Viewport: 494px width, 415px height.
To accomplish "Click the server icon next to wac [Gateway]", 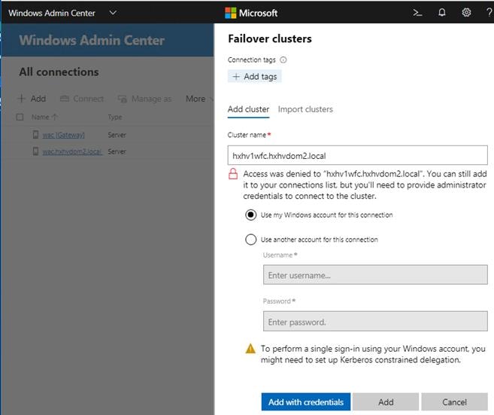I will (x=35, y=135).
